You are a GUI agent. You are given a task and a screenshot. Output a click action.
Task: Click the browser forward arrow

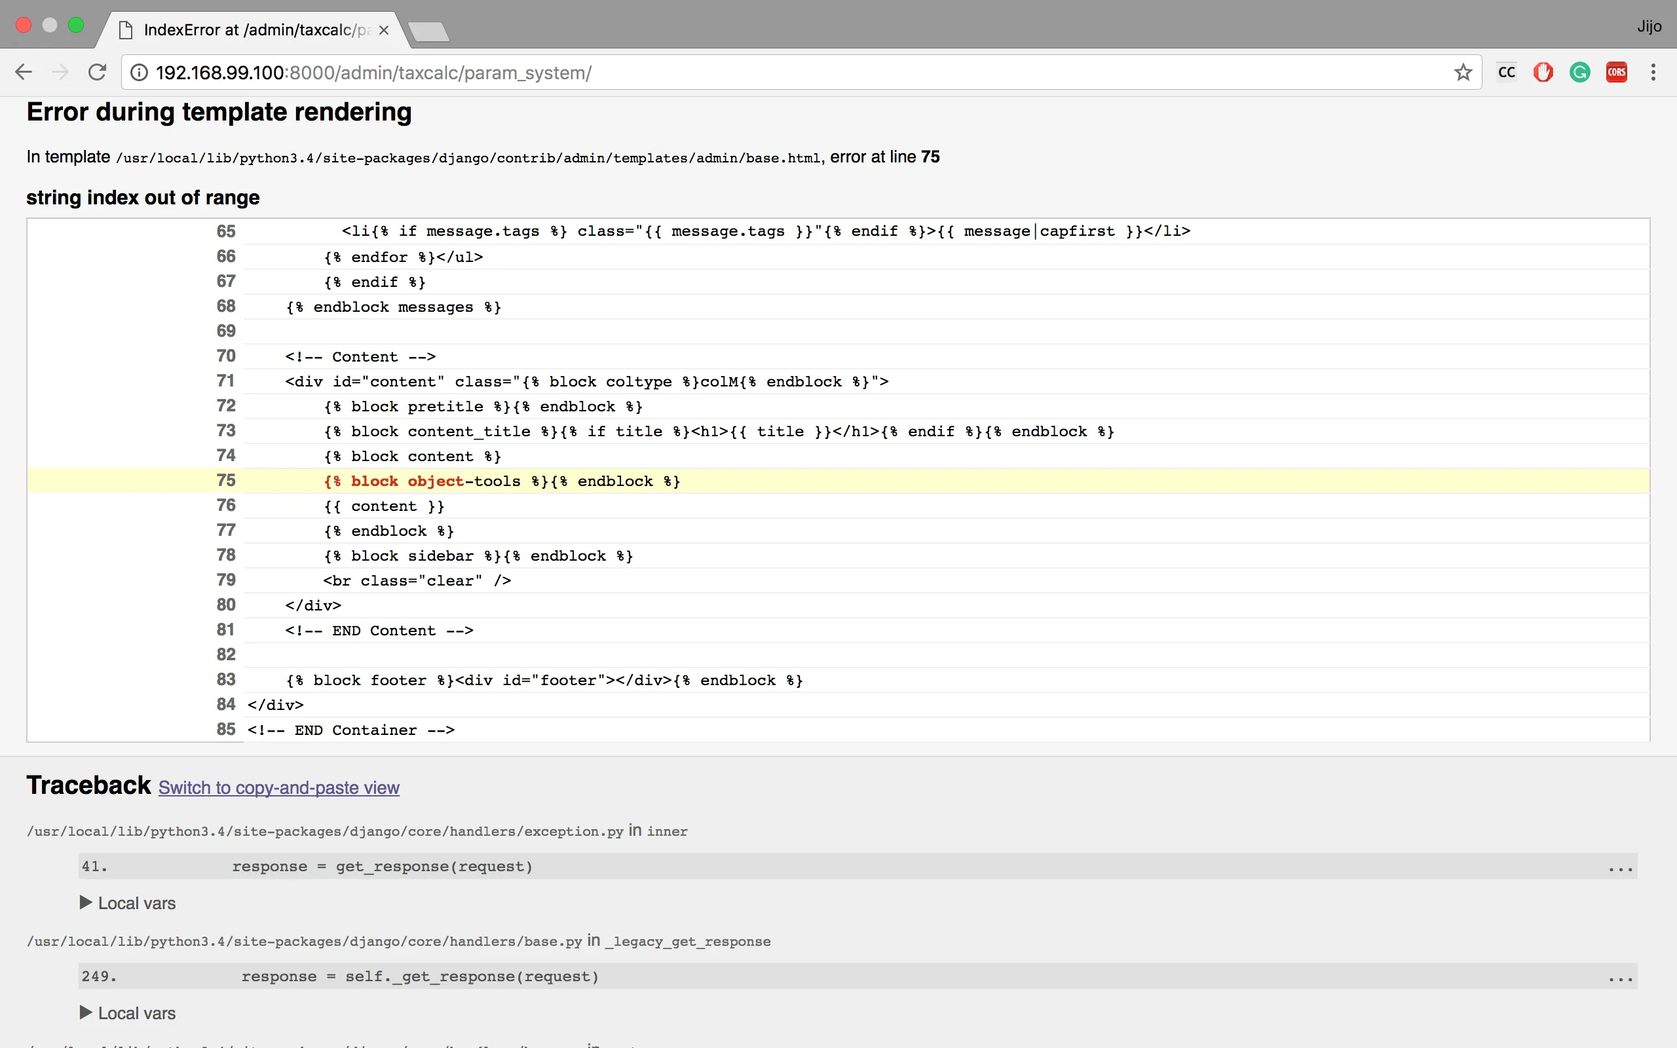(x=60, y=72)
